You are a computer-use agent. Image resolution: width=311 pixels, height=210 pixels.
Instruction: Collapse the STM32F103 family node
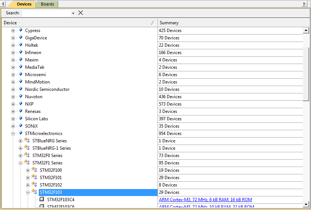28,192
